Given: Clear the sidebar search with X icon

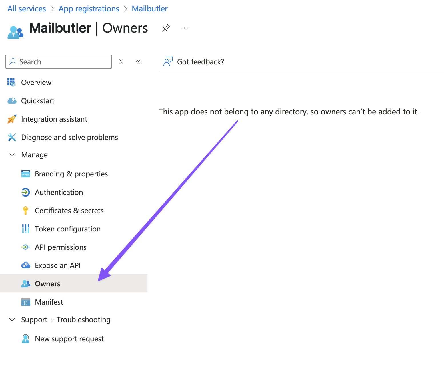Looking at the screenshot, I should coord(121,62).
